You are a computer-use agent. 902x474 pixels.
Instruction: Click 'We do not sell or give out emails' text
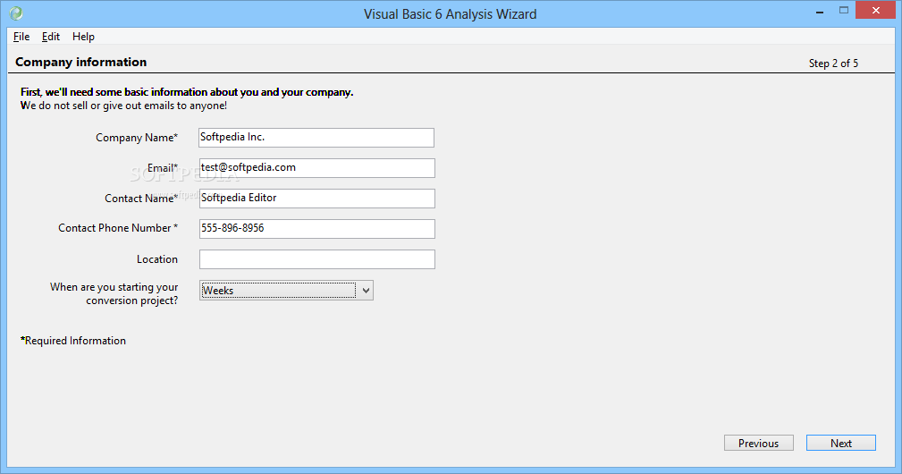tap(123, 106)
